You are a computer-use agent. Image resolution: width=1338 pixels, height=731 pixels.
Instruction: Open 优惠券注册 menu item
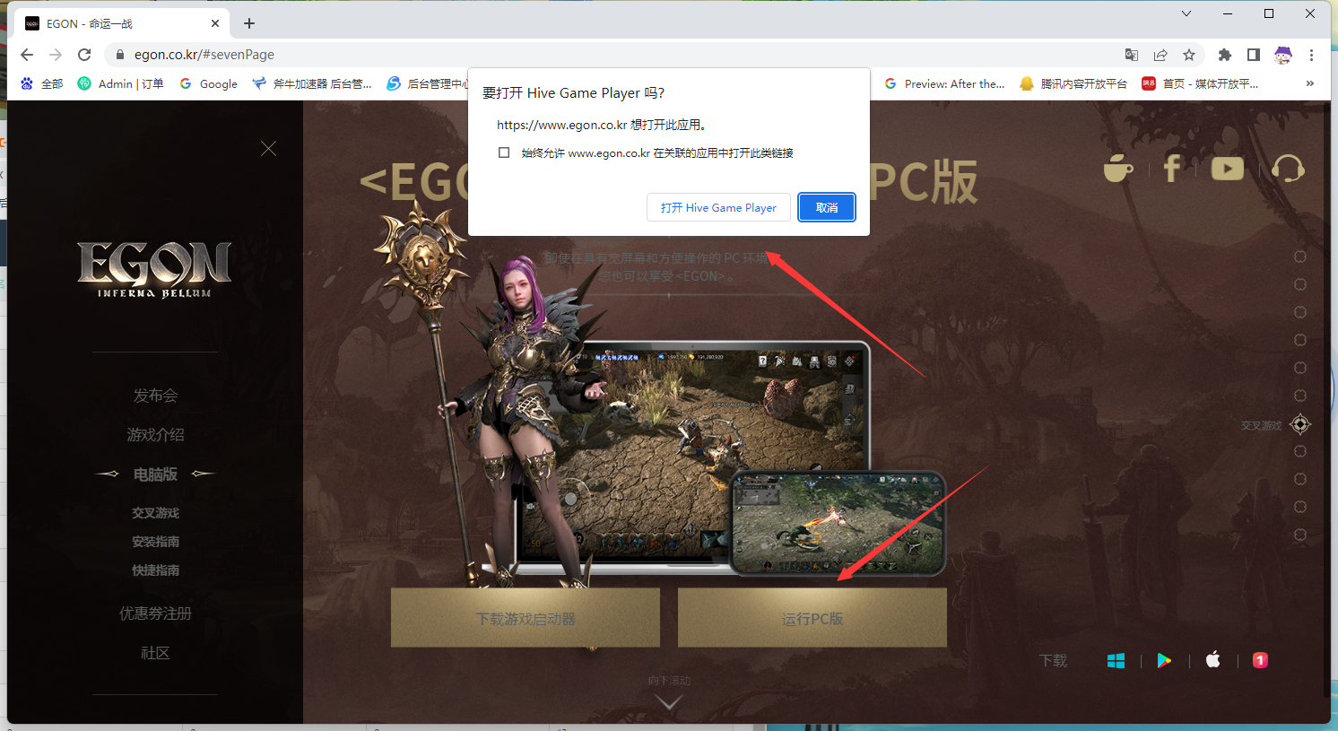click(155, 614)
